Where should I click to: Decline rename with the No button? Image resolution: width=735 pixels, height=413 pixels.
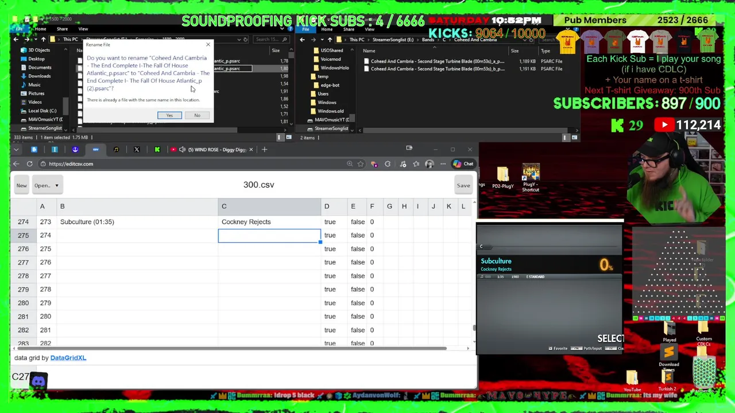(197, 115)
